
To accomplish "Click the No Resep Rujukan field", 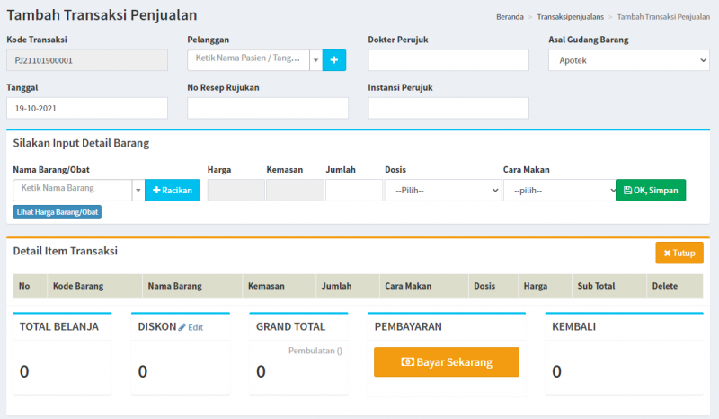I will pyautogui.click(x=267, y=108).
